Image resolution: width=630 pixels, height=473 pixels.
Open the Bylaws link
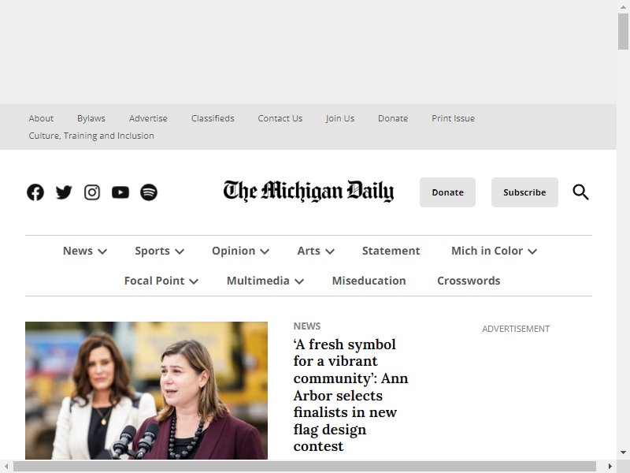pyautogui.click(x=91, y=118)
